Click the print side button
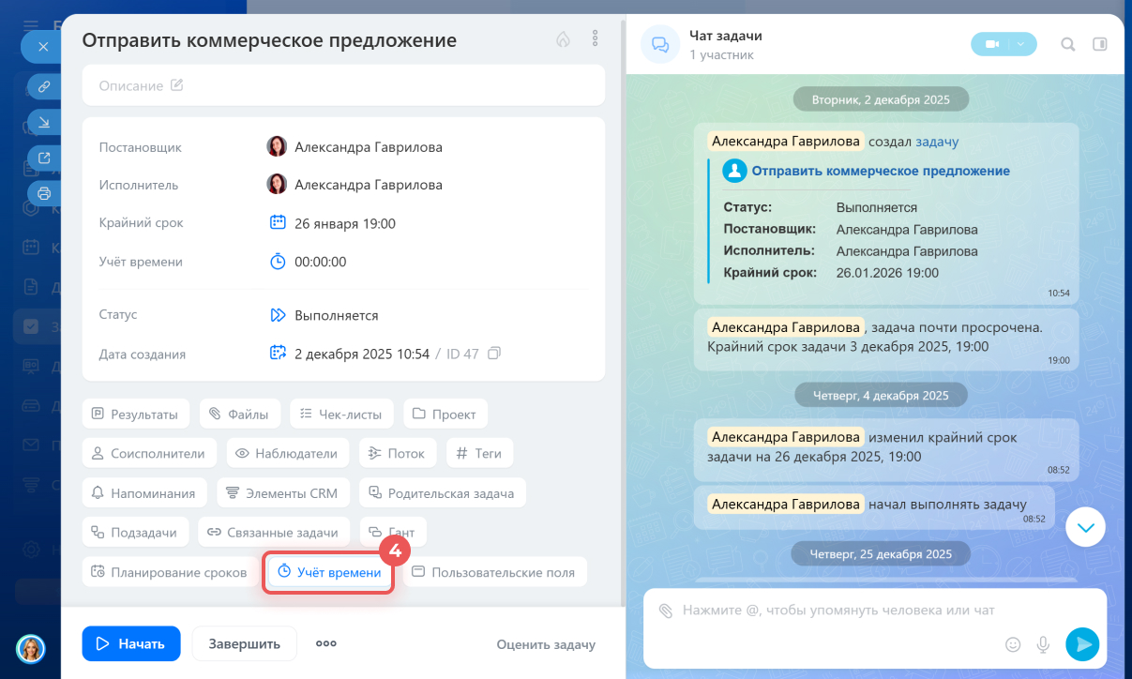Screen dimensions: 1132x679 [43, 193]
